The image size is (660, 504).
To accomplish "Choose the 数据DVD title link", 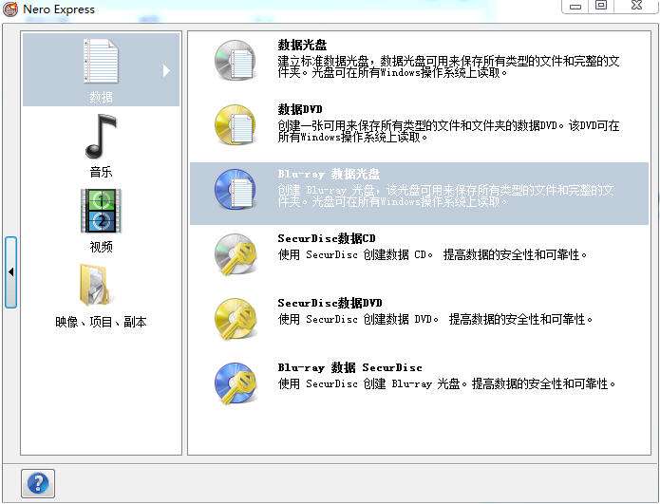I will 300,109.
